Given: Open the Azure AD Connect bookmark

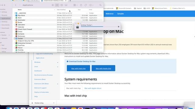Looking at the screenshot, I should [124, 8].
